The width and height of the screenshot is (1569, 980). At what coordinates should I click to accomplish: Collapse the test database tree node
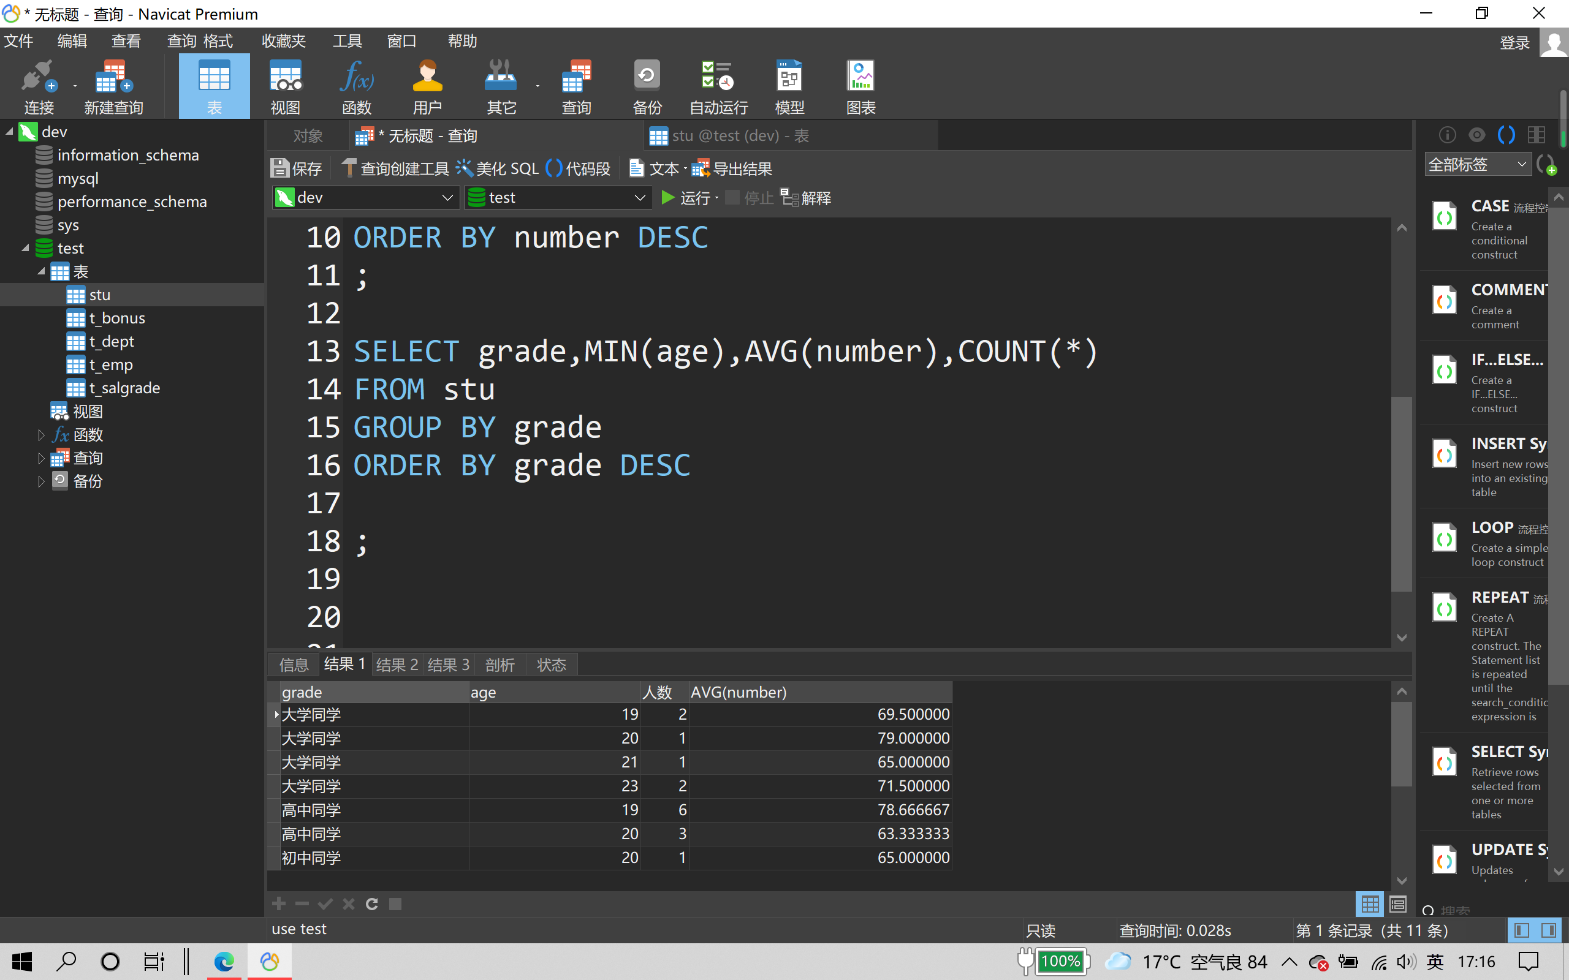pos(25,248)
